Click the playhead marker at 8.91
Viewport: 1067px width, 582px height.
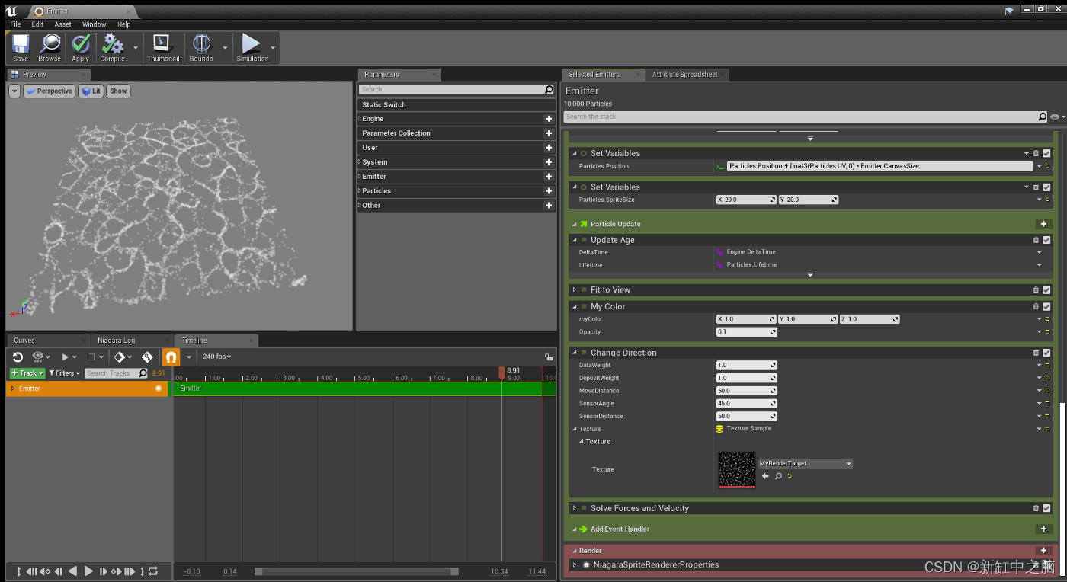click(501, 373)
